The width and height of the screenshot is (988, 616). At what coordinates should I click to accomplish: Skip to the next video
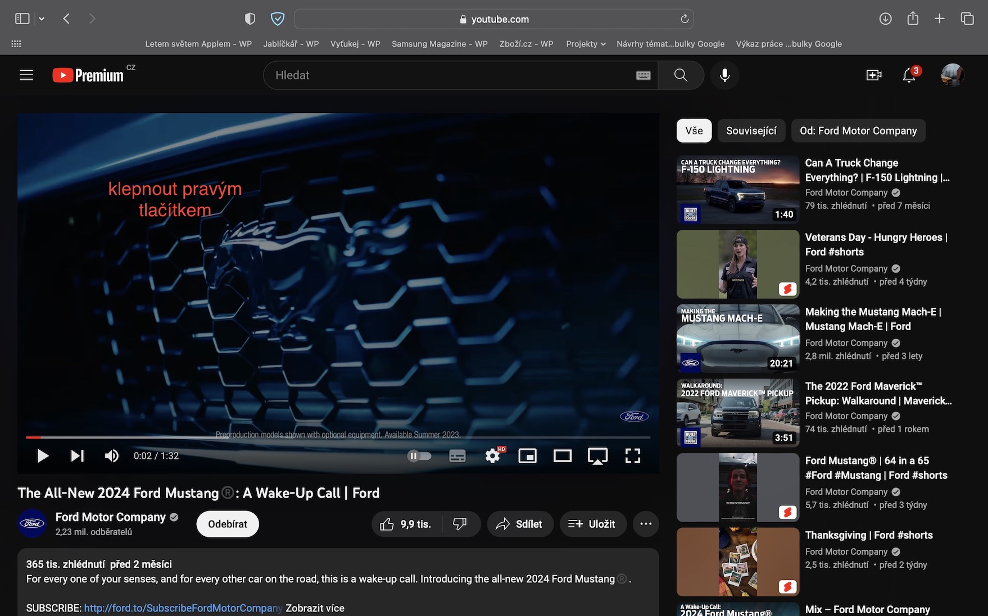pyautogui.click(x=78, y=456)
